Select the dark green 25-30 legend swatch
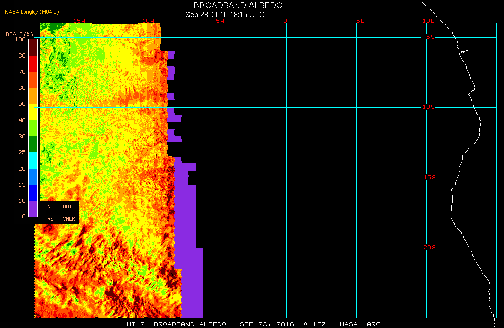 click(x=33, y=144)
